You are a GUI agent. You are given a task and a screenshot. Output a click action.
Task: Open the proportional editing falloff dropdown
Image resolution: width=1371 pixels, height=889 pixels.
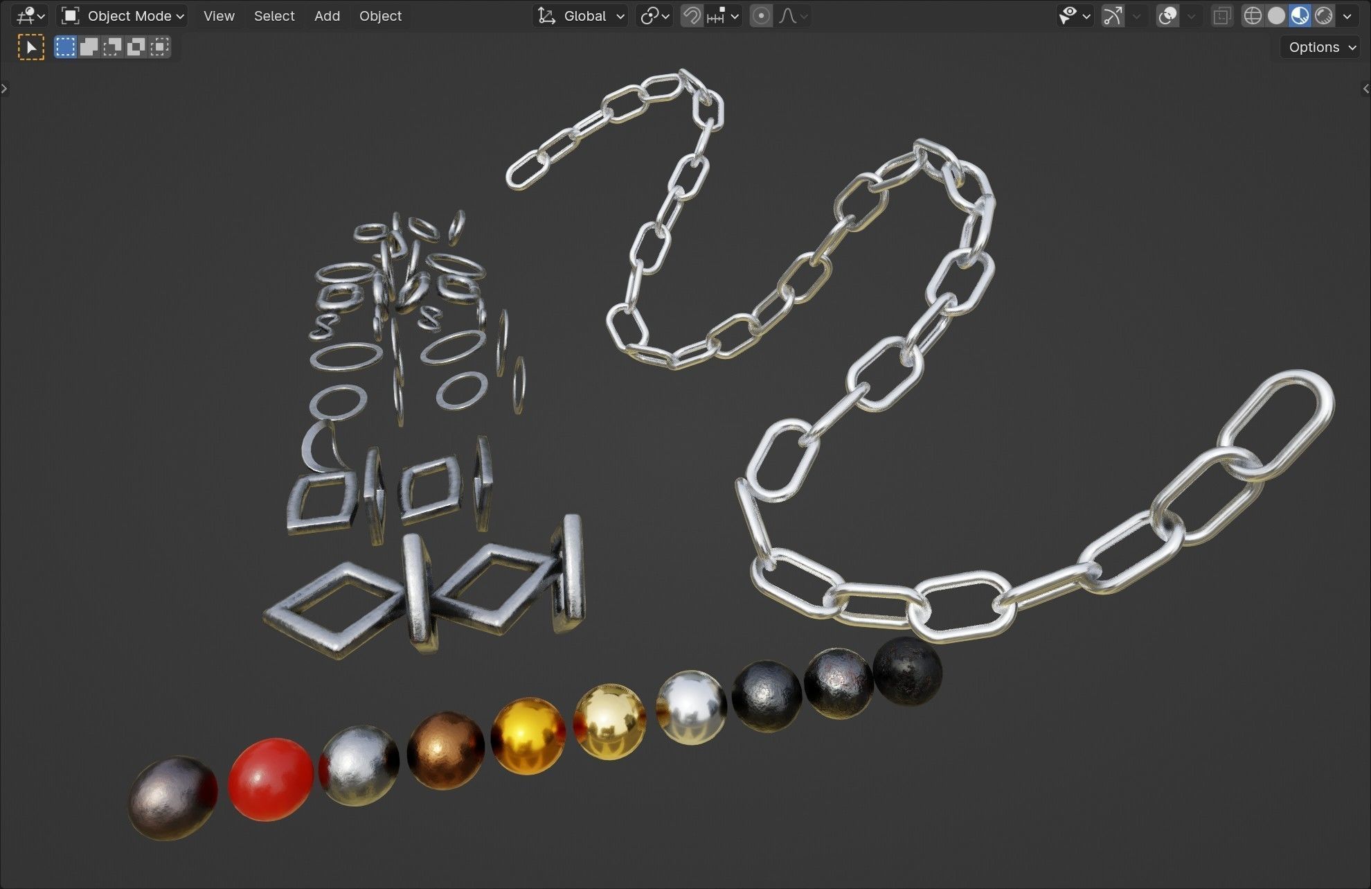(x=793, y=15)
